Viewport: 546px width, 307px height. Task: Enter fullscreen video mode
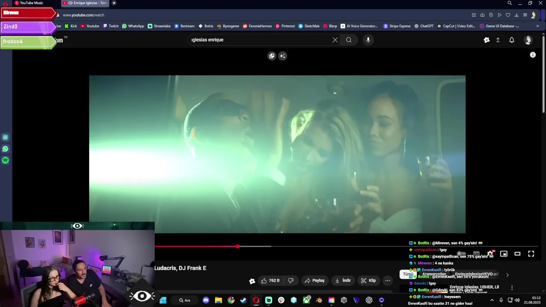(x=531, y=254)
